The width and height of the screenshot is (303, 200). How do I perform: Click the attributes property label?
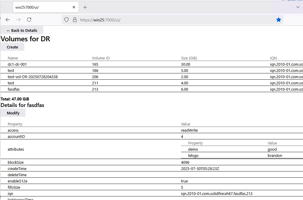point(16,149)
